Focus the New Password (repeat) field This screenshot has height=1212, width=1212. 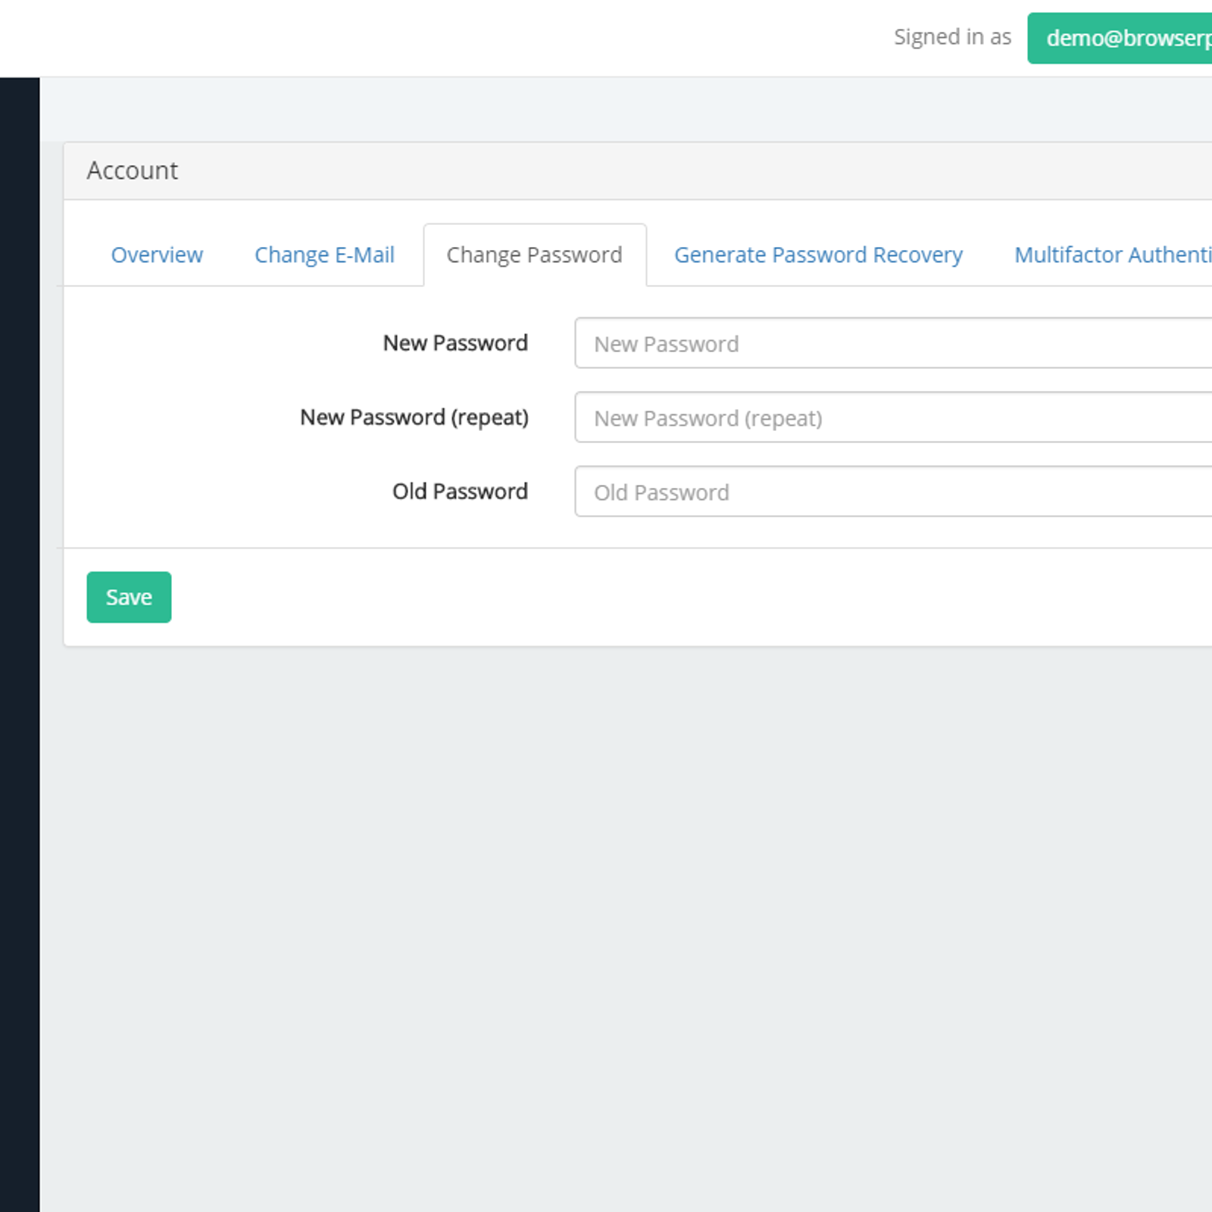[x=894, y=417]
